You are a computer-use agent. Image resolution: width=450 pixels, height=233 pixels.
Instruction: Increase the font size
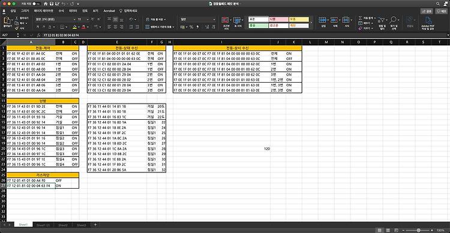click(x=92, y=19)
